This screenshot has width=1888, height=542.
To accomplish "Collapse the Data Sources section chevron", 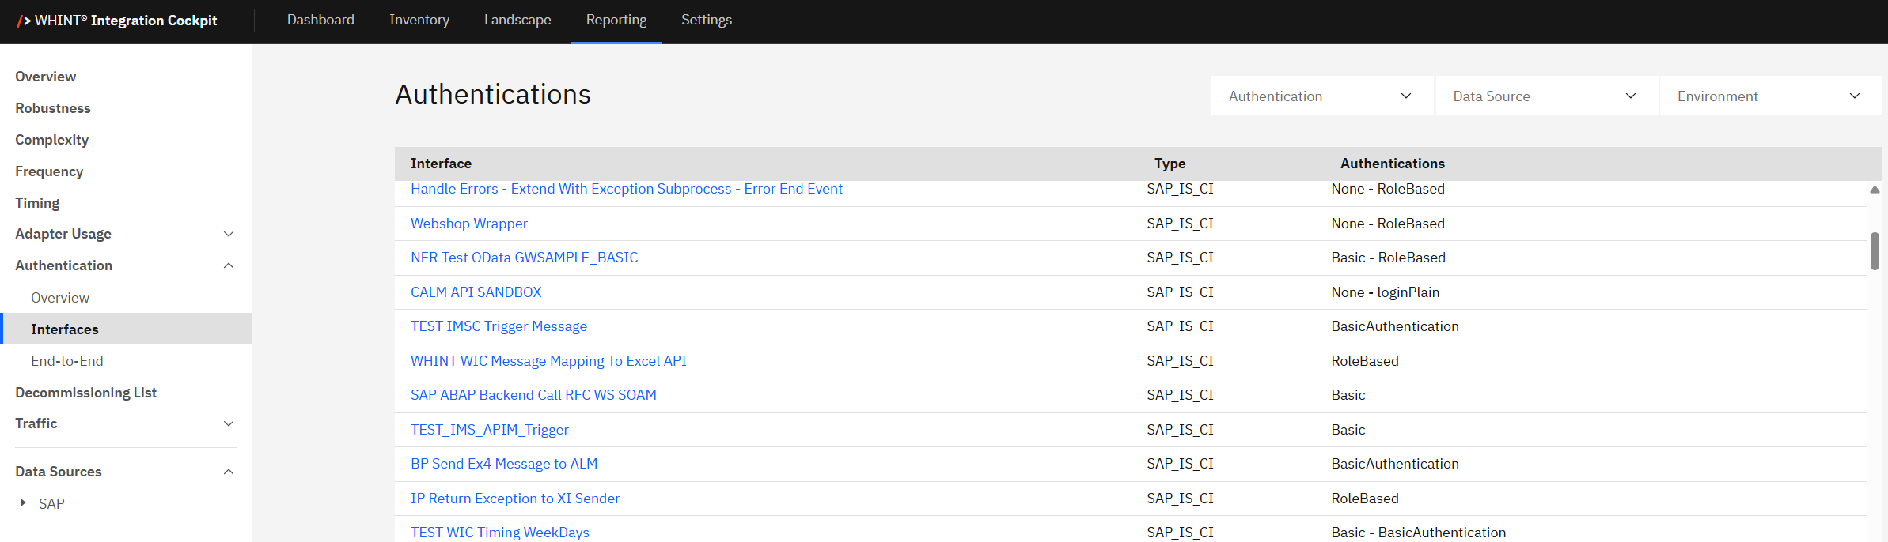I will [229, 472].
